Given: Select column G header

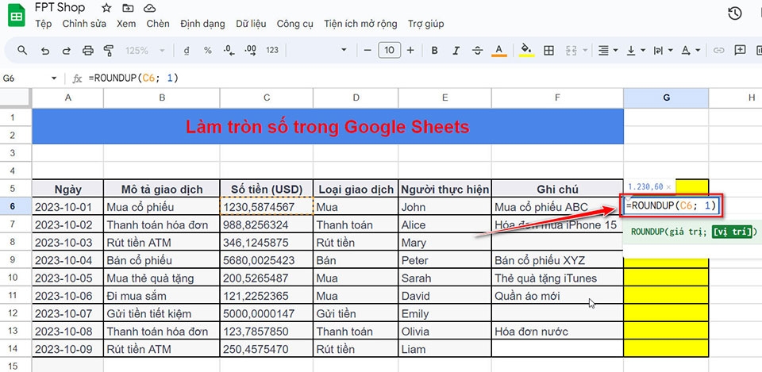Looking at the screenshot, I should [x=666, y=98].
